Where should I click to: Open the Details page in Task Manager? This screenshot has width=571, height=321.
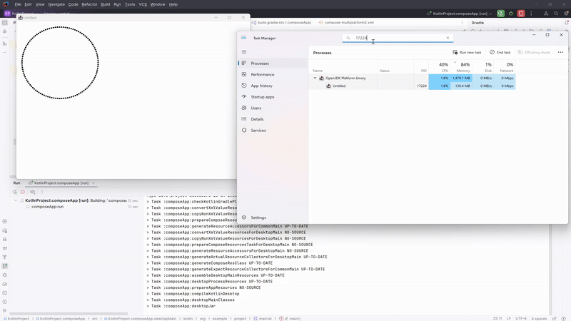(x=273, y=119)
